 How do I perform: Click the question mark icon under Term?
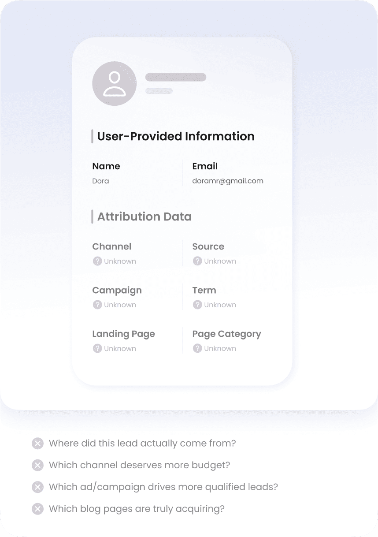coord(197,305)
